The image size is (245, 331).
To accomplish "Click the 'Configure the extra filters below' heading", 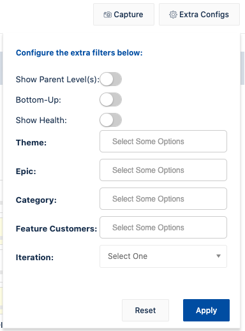I will [79, 53].
